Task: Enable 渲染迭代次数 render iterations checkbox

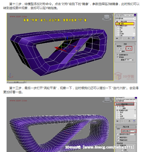Action: (117, 134)
